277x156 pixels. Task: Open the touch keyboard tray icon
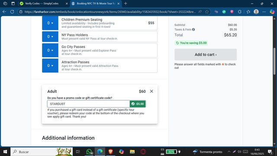click(x=245, y=152)
